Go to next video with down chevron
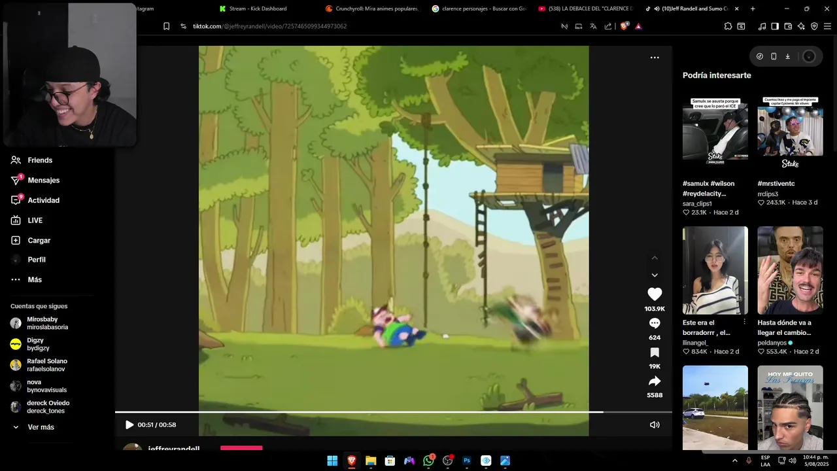 [655, 275]
